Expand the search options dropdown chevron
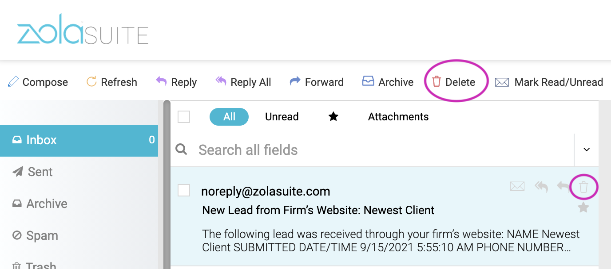 coord(587,150)
